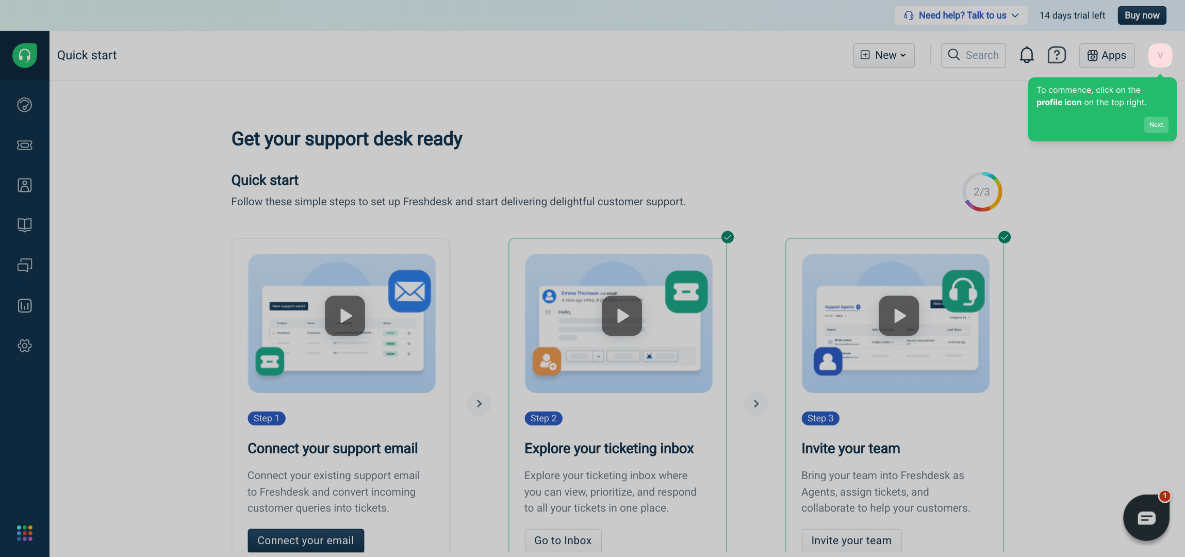Play the Step 1 video thumbnail
The image size is (1185, 557).
click(x=345, y=316)
